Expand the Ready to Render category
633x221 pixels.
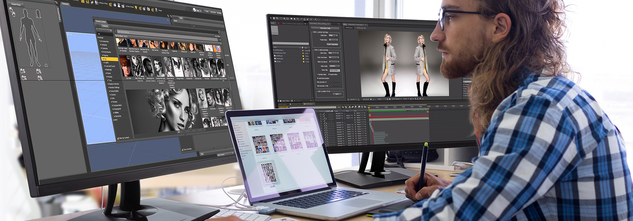(114, 84)
